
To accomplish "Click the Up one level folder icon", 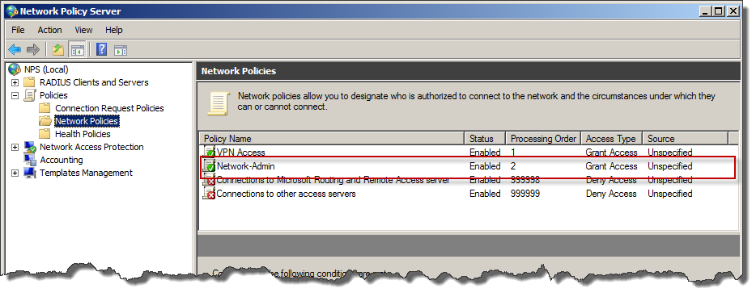I will click(58, 49).
